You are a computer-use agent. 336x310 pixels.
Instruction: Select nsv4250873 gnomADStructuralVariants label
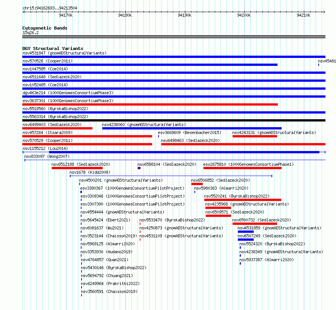click(181, 228)
